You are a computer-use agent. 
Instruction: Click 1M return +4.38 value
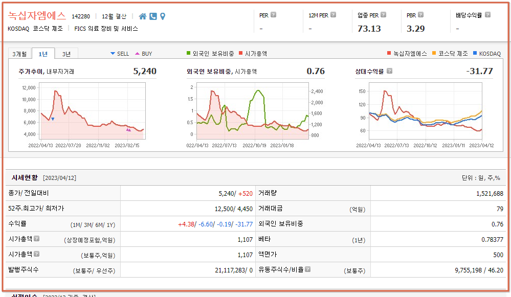pyautogui.click(x=186, y=224)
